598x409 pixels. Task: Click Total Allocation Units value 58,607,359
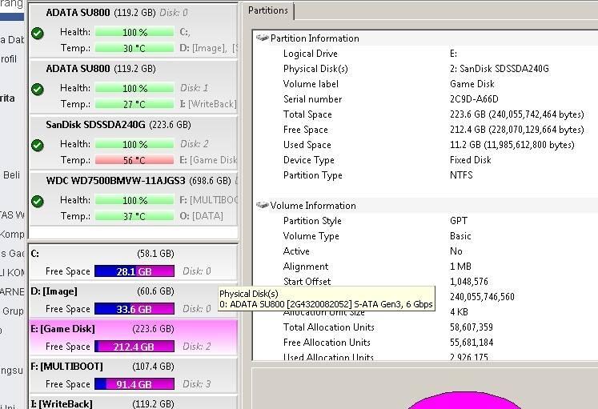pyautogui.click(x=472, y=327)
